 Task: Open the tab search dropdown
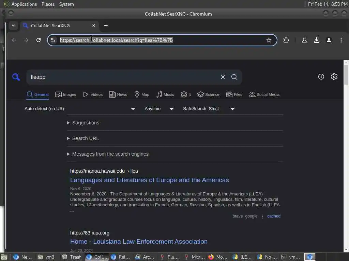13,25
